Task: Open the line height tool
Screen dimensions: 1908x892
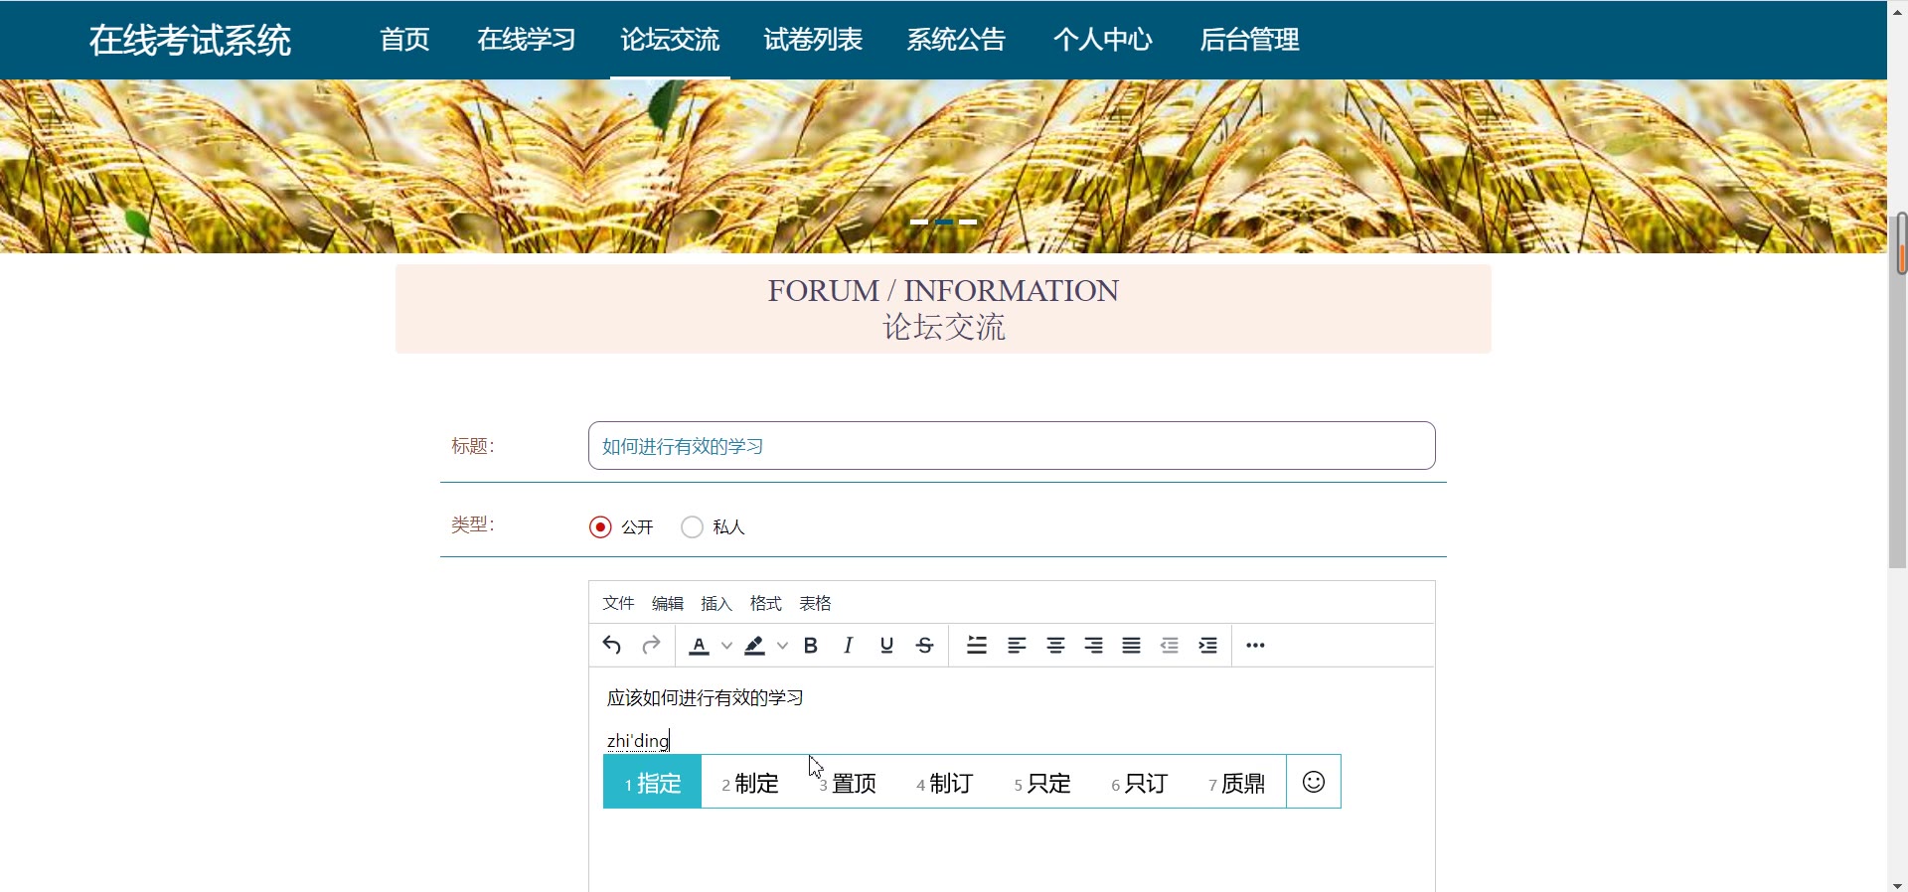Action: [x=978, y=646]
